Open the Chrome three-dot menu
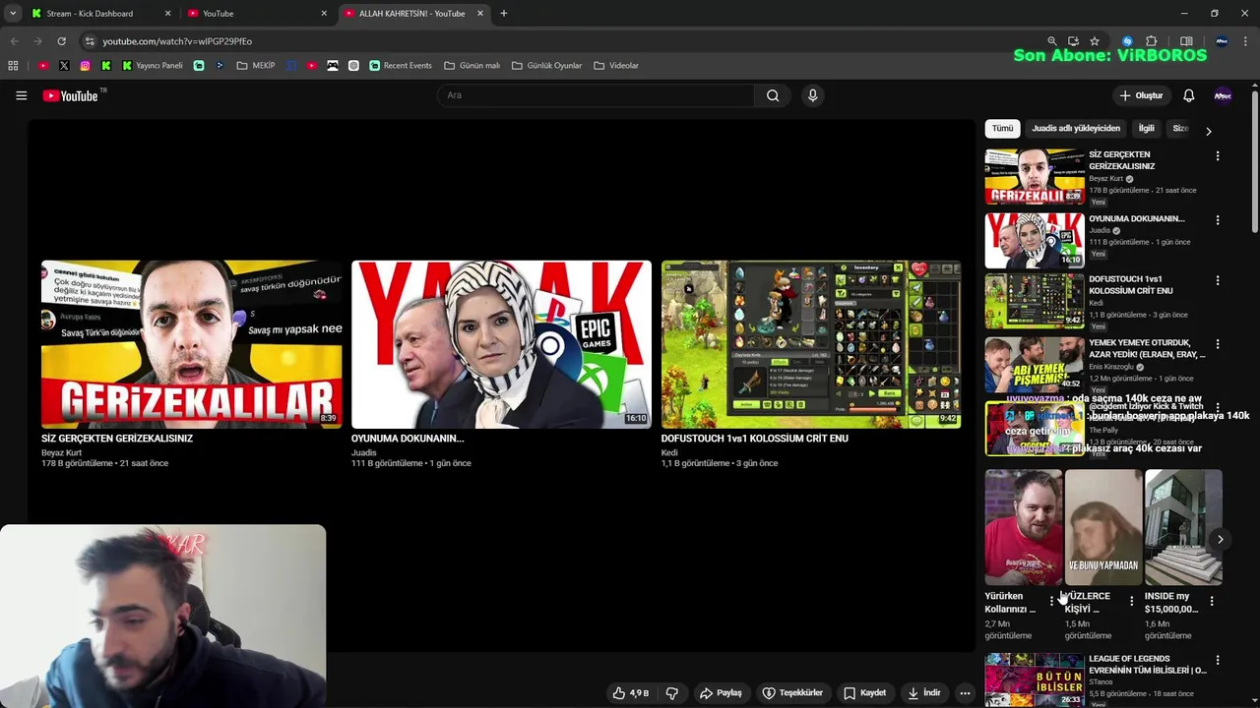1260x708 pixels. (x=1243, y=41)
